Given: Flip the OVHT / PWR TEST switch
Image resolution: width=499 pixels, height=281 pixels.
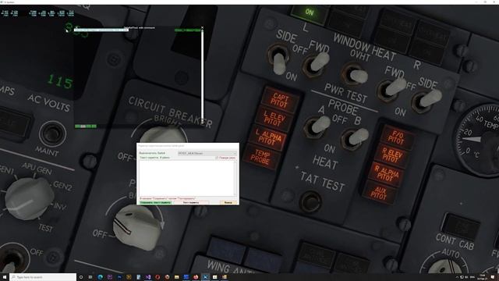Looking at the screenshot, I should (x=356, y=75).
